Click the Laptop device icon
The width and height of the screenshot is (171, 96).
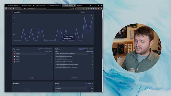pyautogui.click(x=56, y=91)
